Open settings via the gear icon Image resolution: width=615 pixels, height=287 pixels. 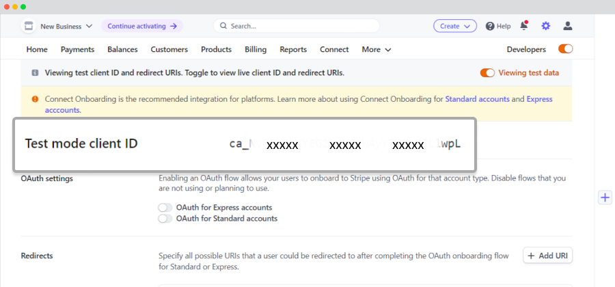[545, 26]
